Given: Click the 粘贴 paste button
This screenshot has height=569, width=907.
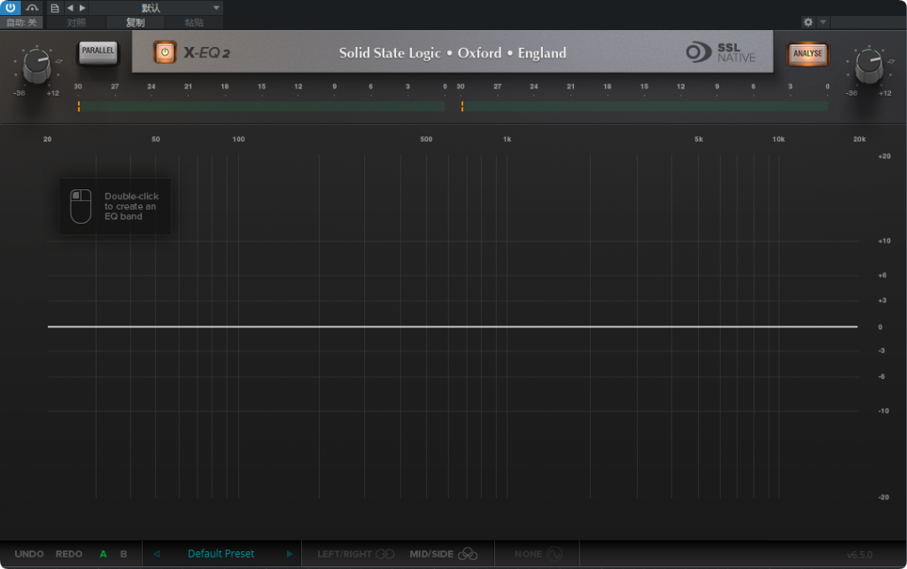Looking at the screenshot, I should click(x=194, y=22).
